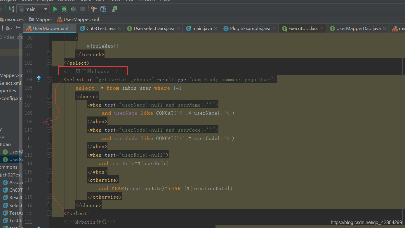The height and width of the screenshot is (228, 405).
Task: Select the ch02Test folder in project tree
Action: click(x=12, y=175)
